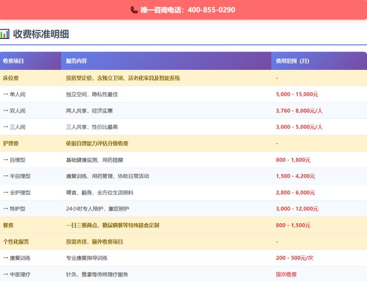
Task: Click description 独立空间，隐私性最佳
Action: coord(92,94)
